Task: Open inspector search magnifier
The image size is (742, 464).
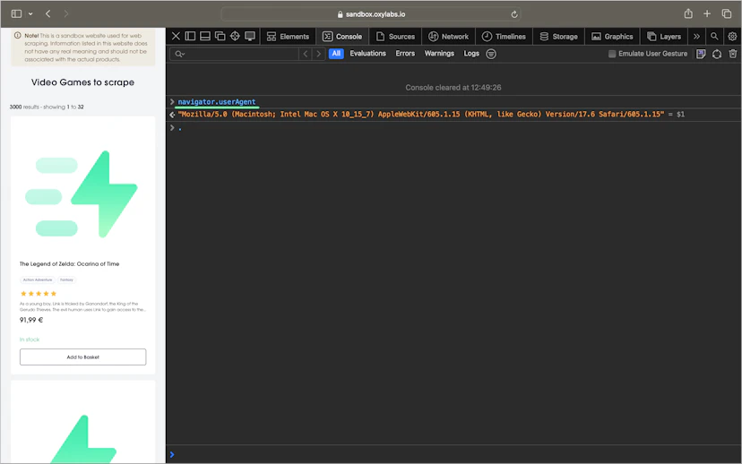Action: pyautogui.click(x=714, y=36)
